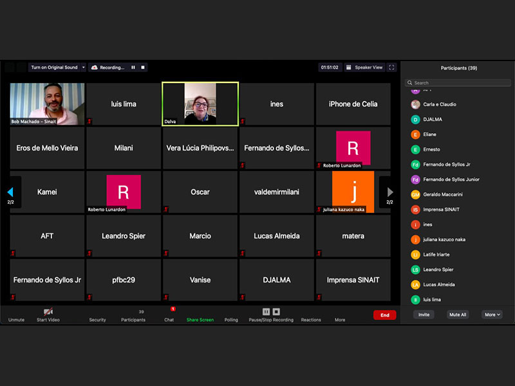Open the Security options
Image resolution: width=515 pixels, height=386 pixels.
click(97, 315)
